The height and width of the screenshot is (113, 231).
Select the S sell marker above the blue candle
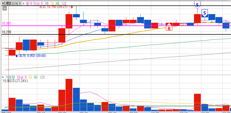pyautogui.click(x=205, y=13)
